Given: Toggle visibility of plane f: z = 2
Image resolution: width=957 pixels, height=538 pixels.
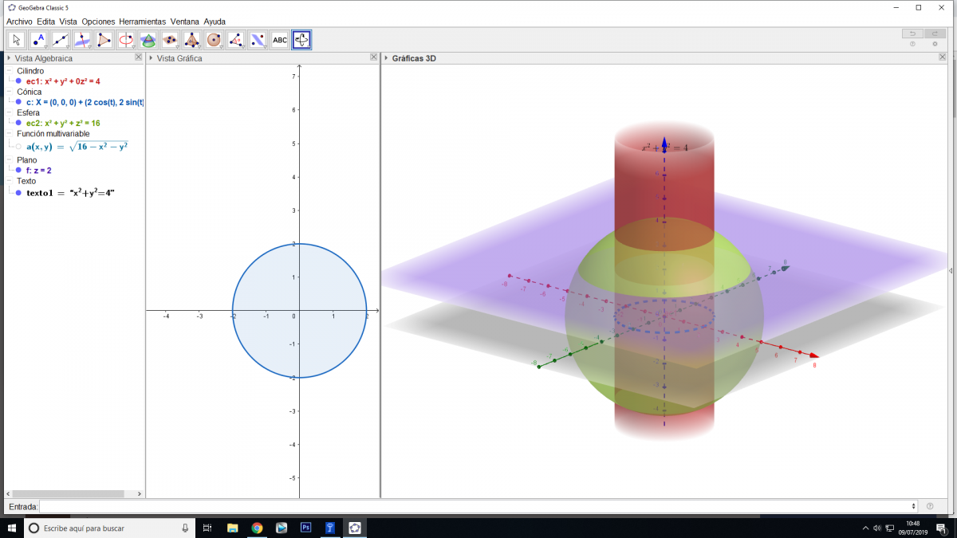Looking at the screenshot, I should point(18,171).
